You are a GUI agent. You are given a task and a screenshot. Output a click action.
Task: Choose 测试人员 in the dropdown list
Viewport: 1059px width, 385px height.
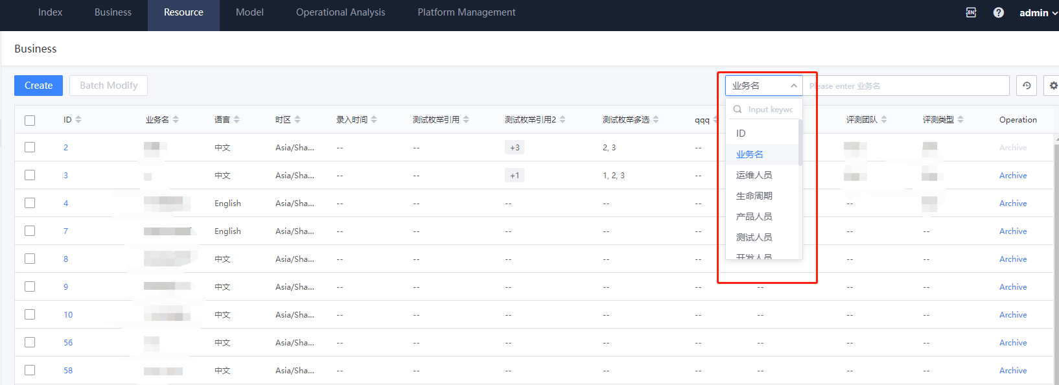point(762,237)
